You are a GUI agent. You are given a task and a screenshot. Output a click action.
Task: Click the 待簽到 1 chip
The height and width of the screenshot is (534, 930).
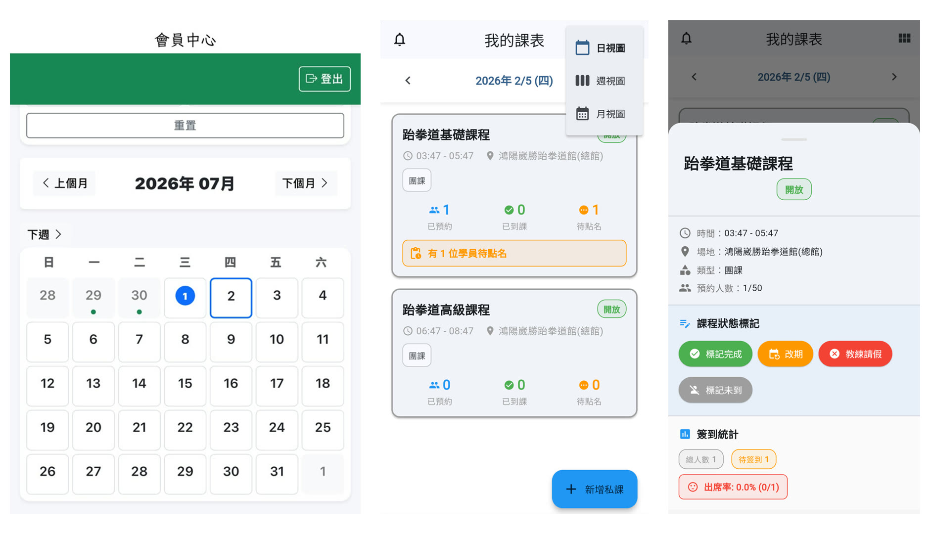tap(753, 459)
